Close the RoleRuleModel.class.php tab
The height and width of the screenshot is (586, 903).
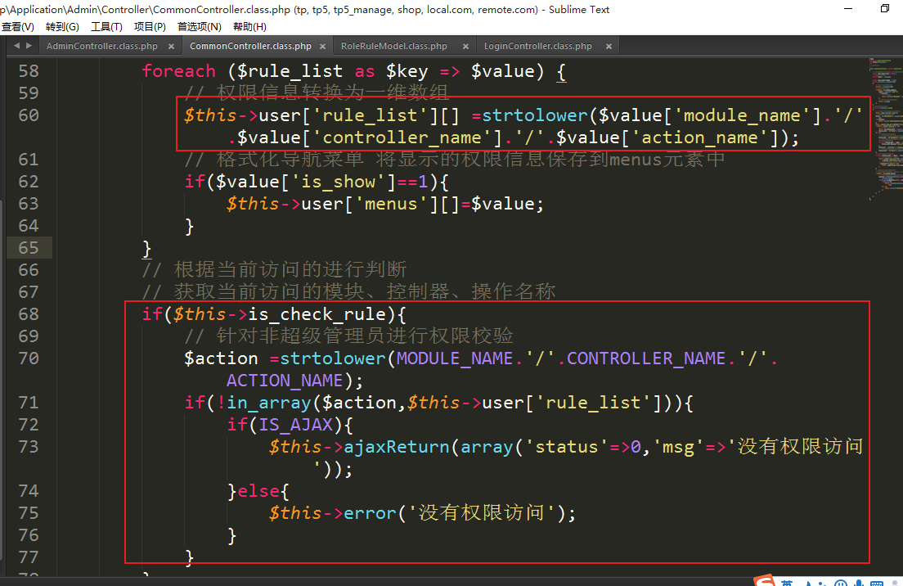point(465,47)
